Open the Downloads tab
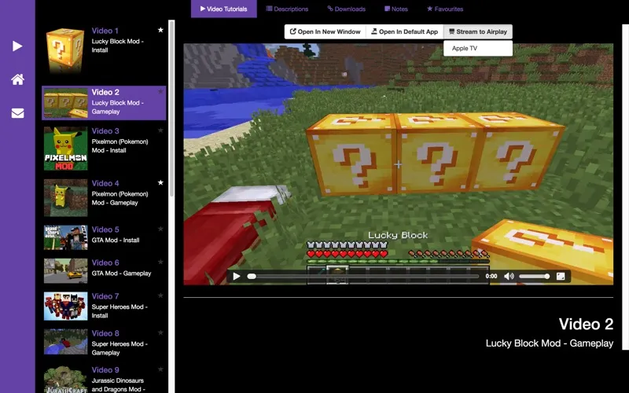The height and width of the screenshot is (393, 629). coord(346,9)
